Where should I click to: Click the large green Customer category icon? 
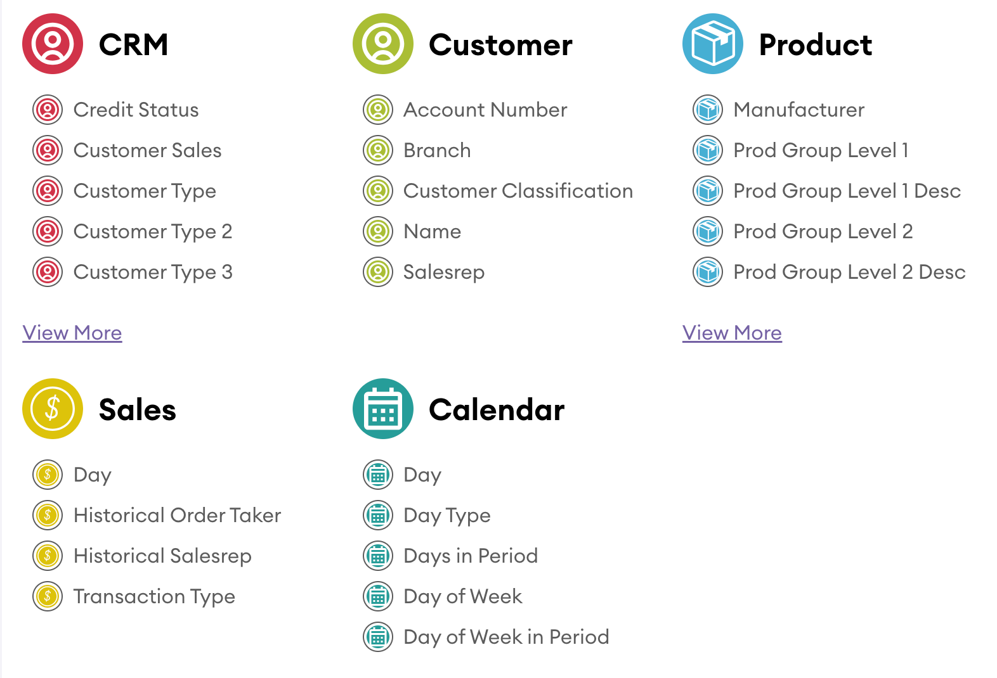click(x=383, y=44)
